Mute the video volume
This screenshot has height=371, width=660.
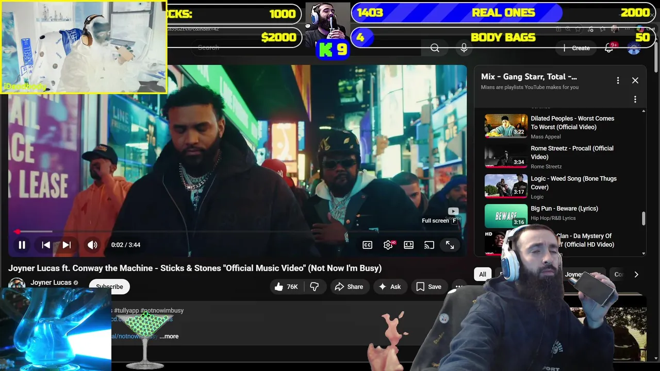click(x=92, y=245)
